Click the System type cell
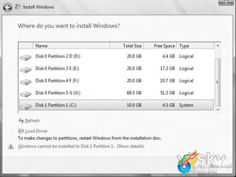 click(x=186, y=105)
